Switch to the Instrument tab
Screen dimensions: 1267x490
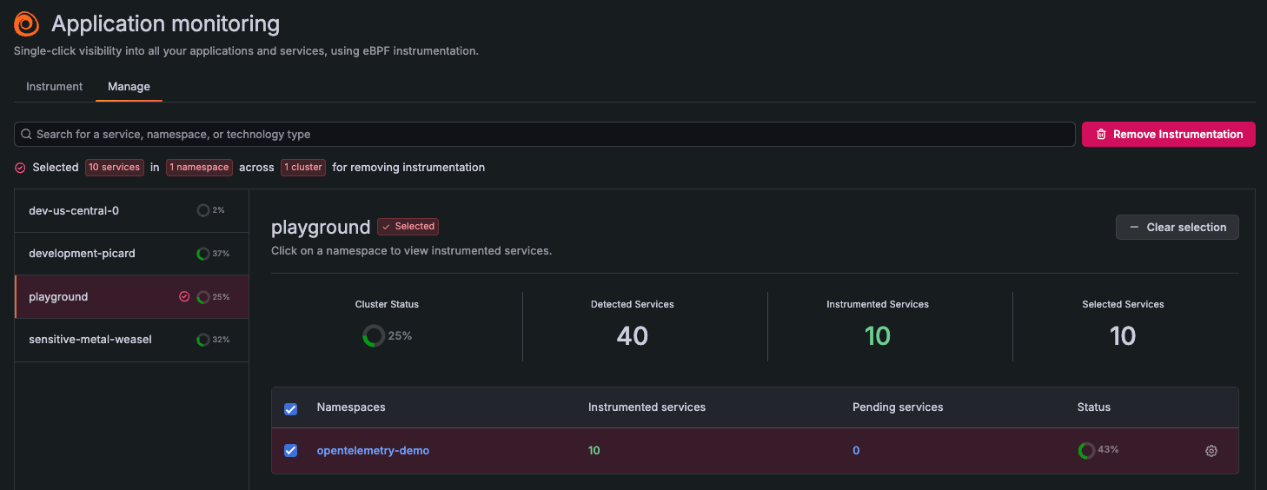click(x=55, y=87)
